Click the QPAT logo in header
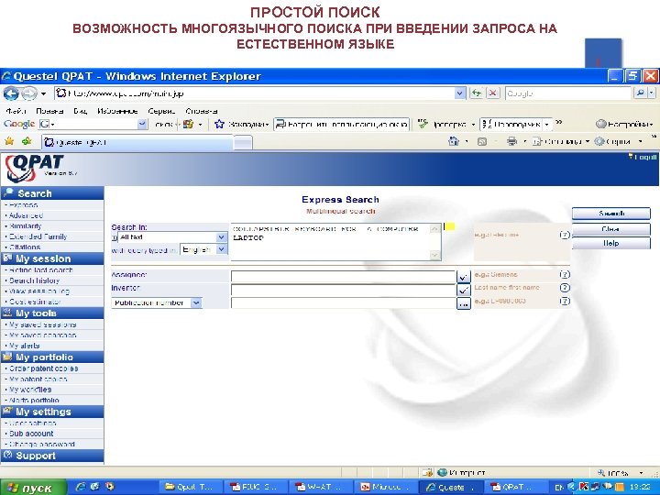The image size is (660, 495). 34,168
